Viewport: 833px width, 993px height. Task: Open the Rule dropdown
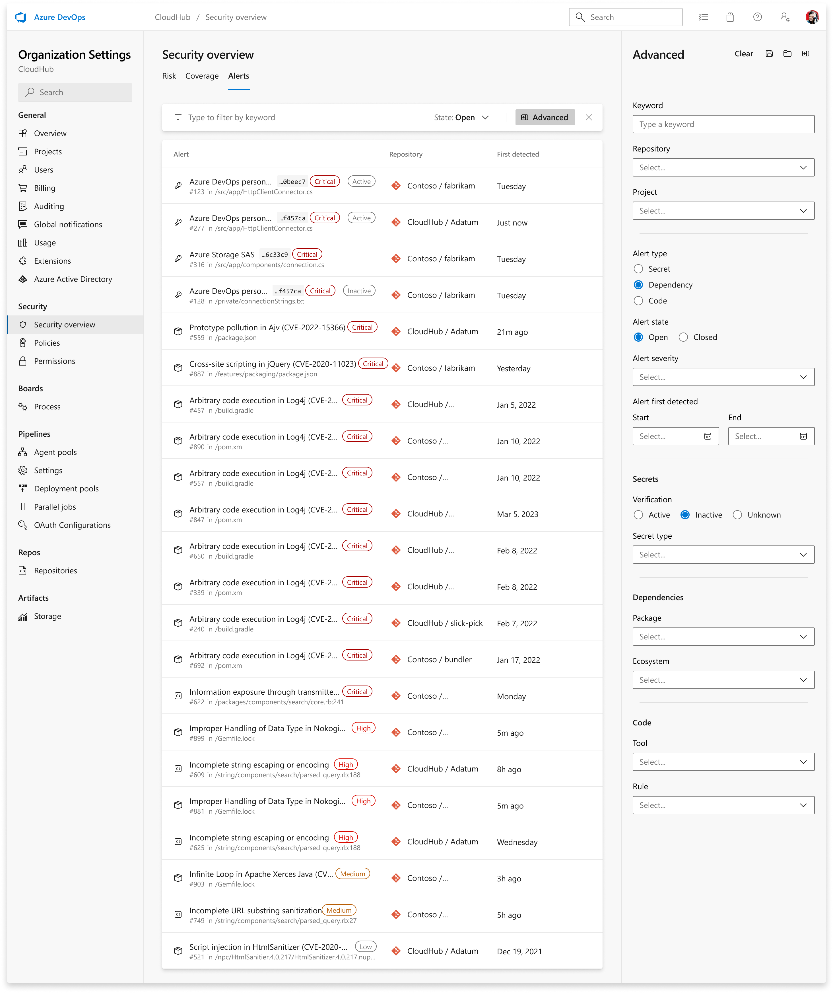723,805
